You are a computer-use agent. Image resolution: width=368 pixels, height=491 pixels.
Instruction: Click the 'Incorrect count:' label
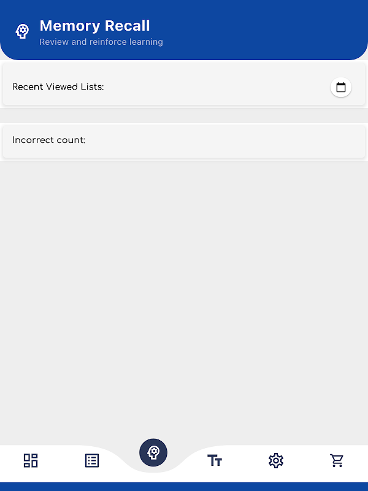click(48, 140)
